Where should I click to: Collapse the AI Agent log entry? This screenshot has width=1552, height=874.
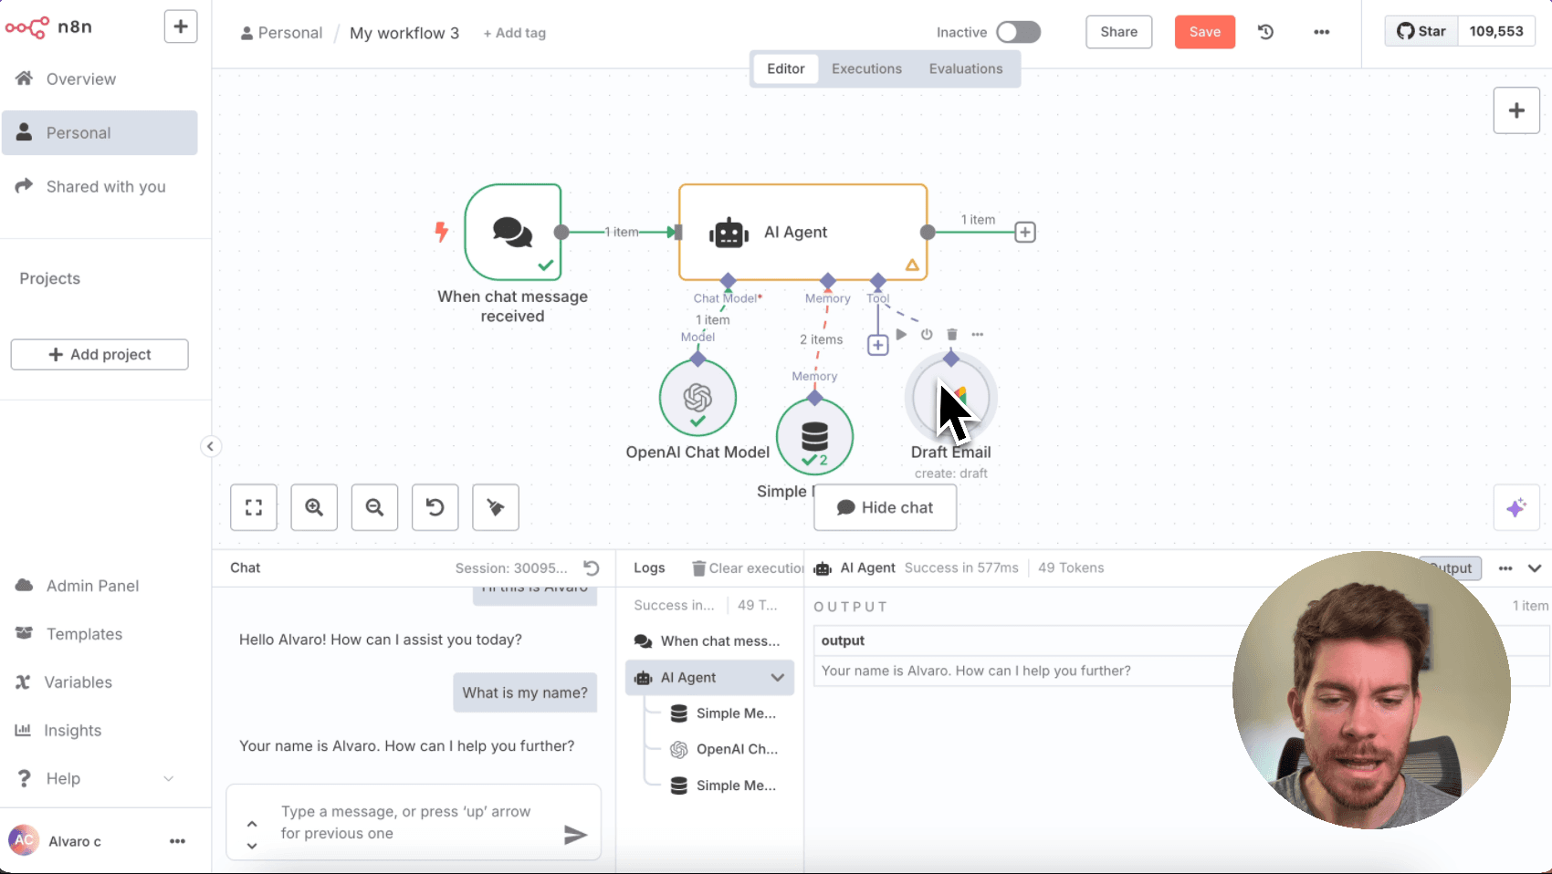(777, 678)
